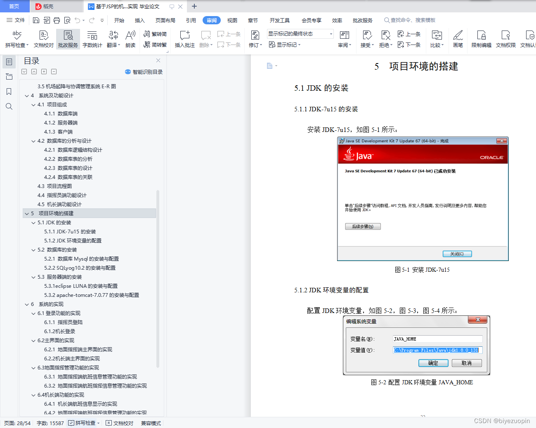The width and height of the screenshot is (536, 428).
Task: Go to previous revision 上一条 beside 拒绝
Action: (x=409, y=34)
